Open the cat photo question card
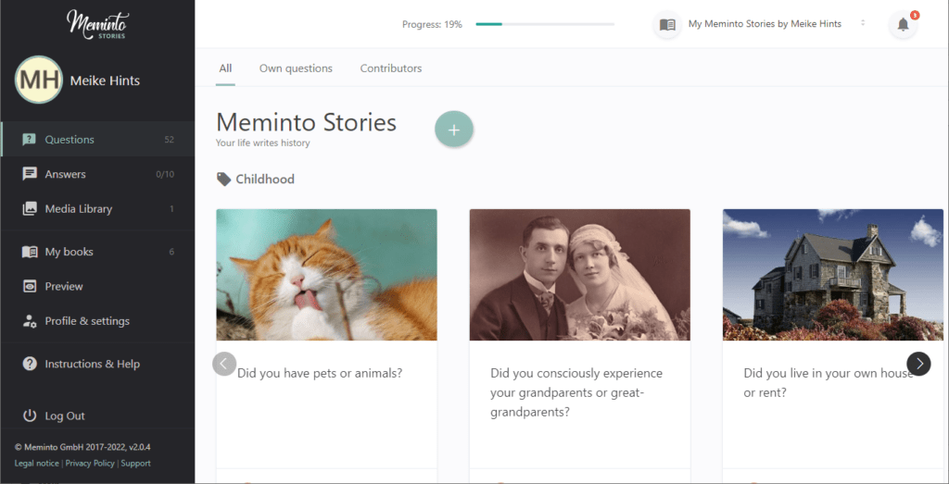The image size is (949, 484). [x=326, y=275]
